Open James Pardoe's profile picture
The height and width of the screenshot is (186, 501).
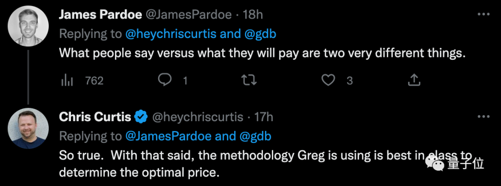[x=29, y=26]
